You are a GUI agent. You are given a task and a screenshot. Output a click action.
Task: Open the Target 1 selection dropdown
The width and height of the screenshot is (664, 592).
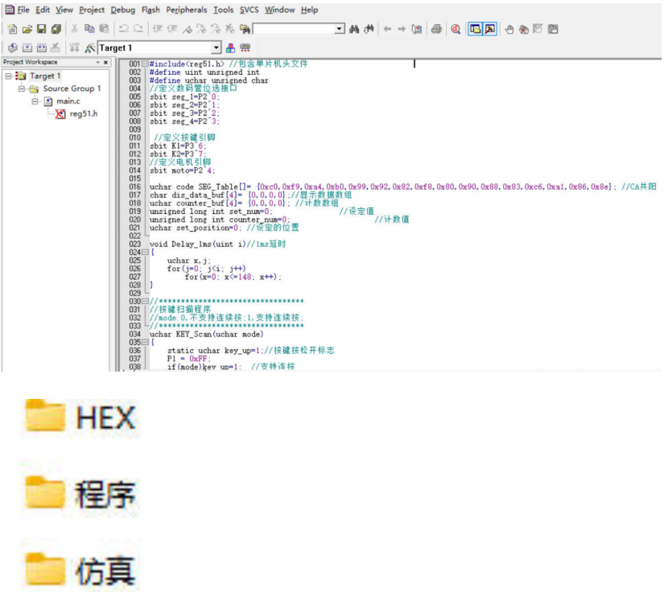pyautogui.click(x=216, y=48)
